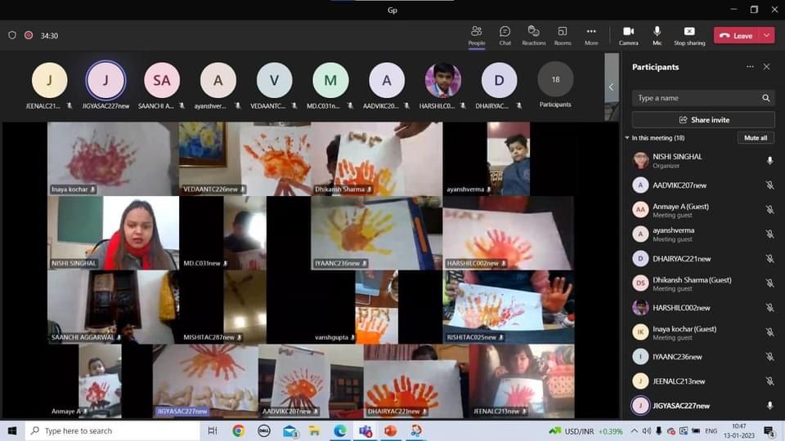The height and width of the screenshot is (441, 785).
Task: Close the Participants panel
Action: coord(766,67)
